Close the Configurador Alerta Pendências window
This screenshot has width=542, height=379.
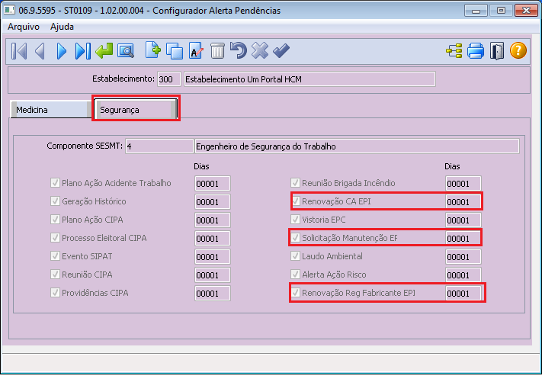(x=526, y=11)
